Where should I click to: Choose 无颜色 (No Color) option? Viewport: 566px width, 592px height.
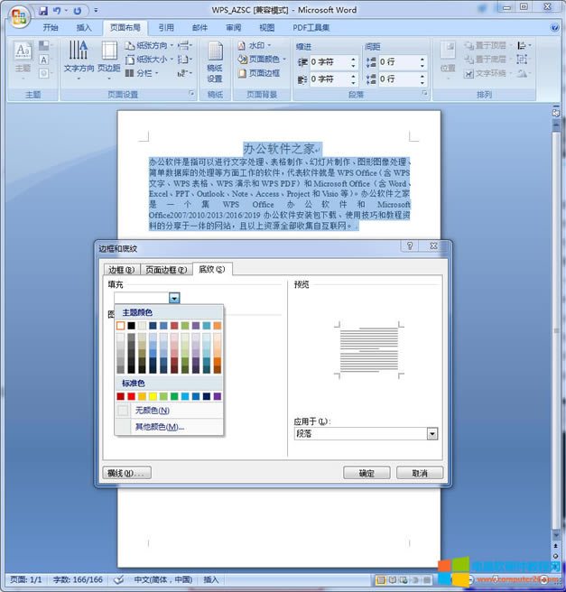[x=169, y=411]
